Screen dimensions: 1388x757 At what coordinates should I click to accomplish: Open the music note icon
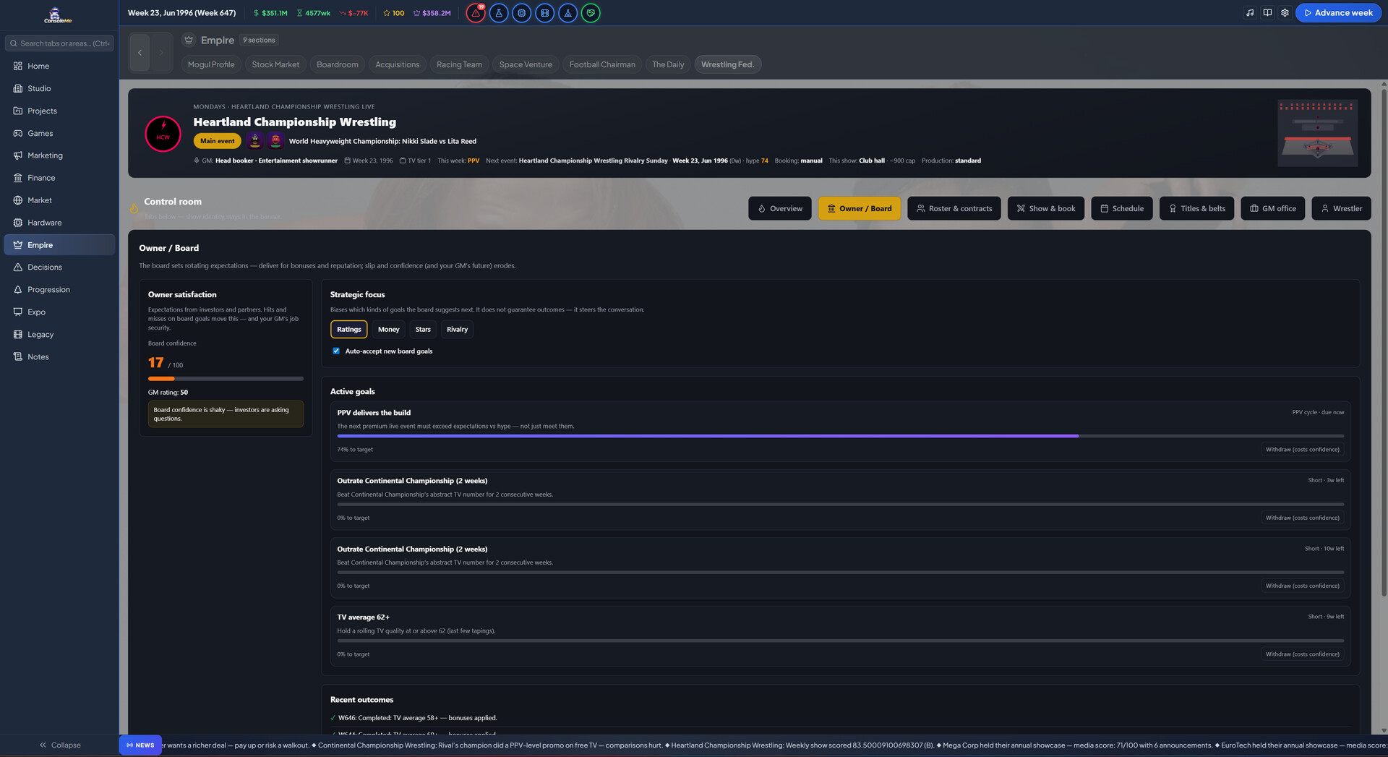(x=1250, y=13)
